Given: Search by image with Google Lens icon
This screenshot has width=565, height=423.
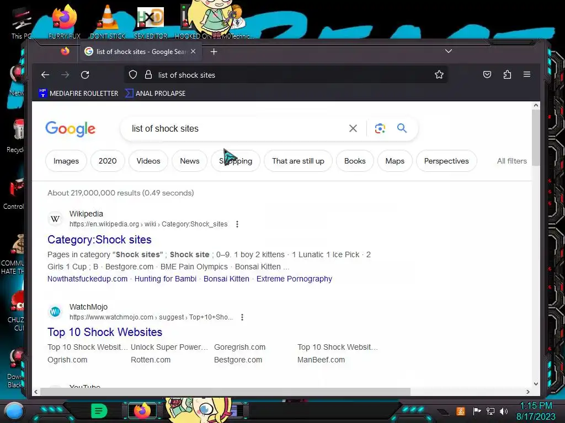Looking at the screenshot, I should tap(380, 128).
